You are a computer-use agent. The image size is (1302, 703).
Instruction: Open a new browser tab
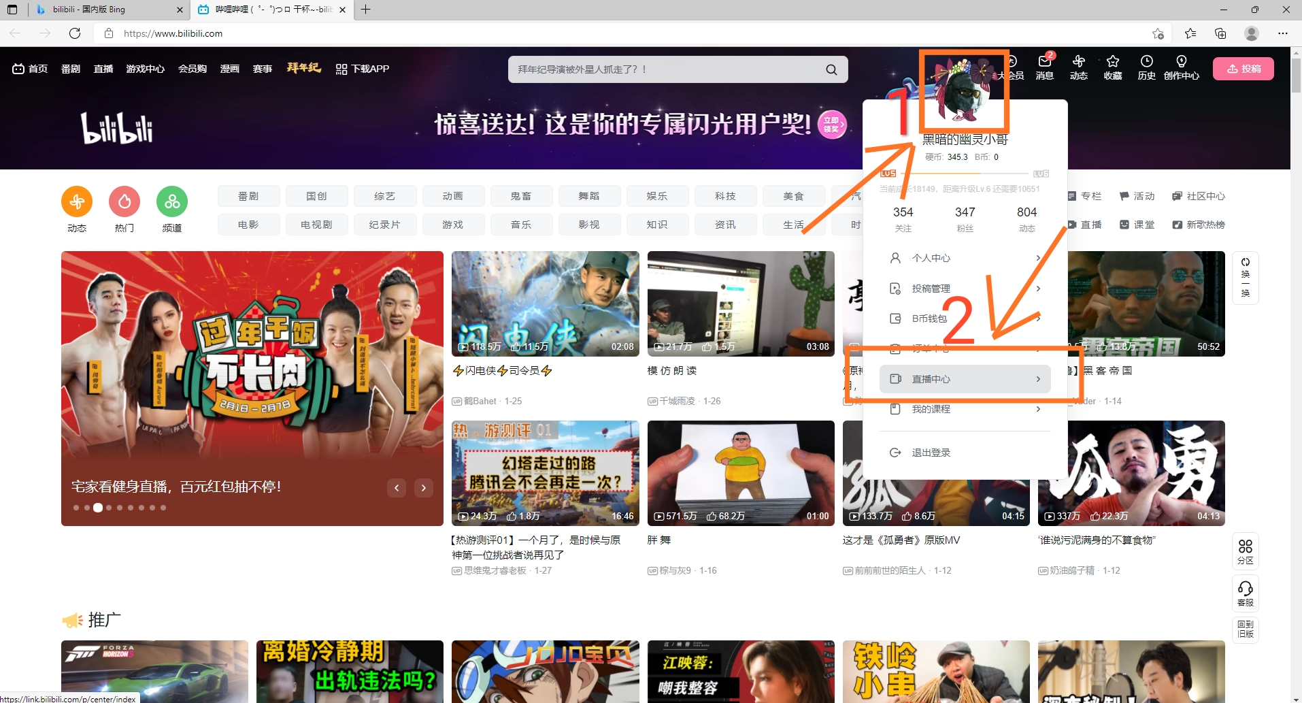click(x=365, y=10)
